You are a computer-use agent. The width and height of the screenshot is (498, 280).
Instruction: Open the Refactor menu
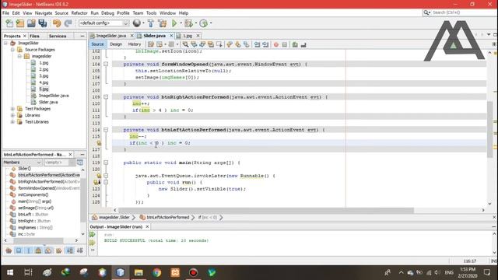point(79,13)
